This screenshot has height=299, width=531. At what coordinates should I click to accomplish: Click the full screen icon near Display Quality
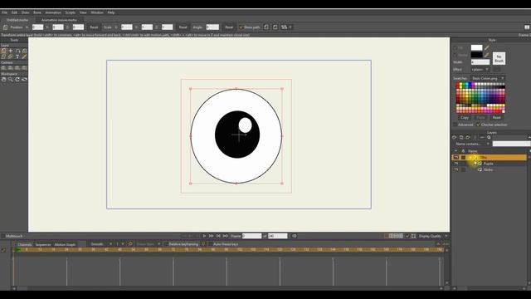point(413,236)
